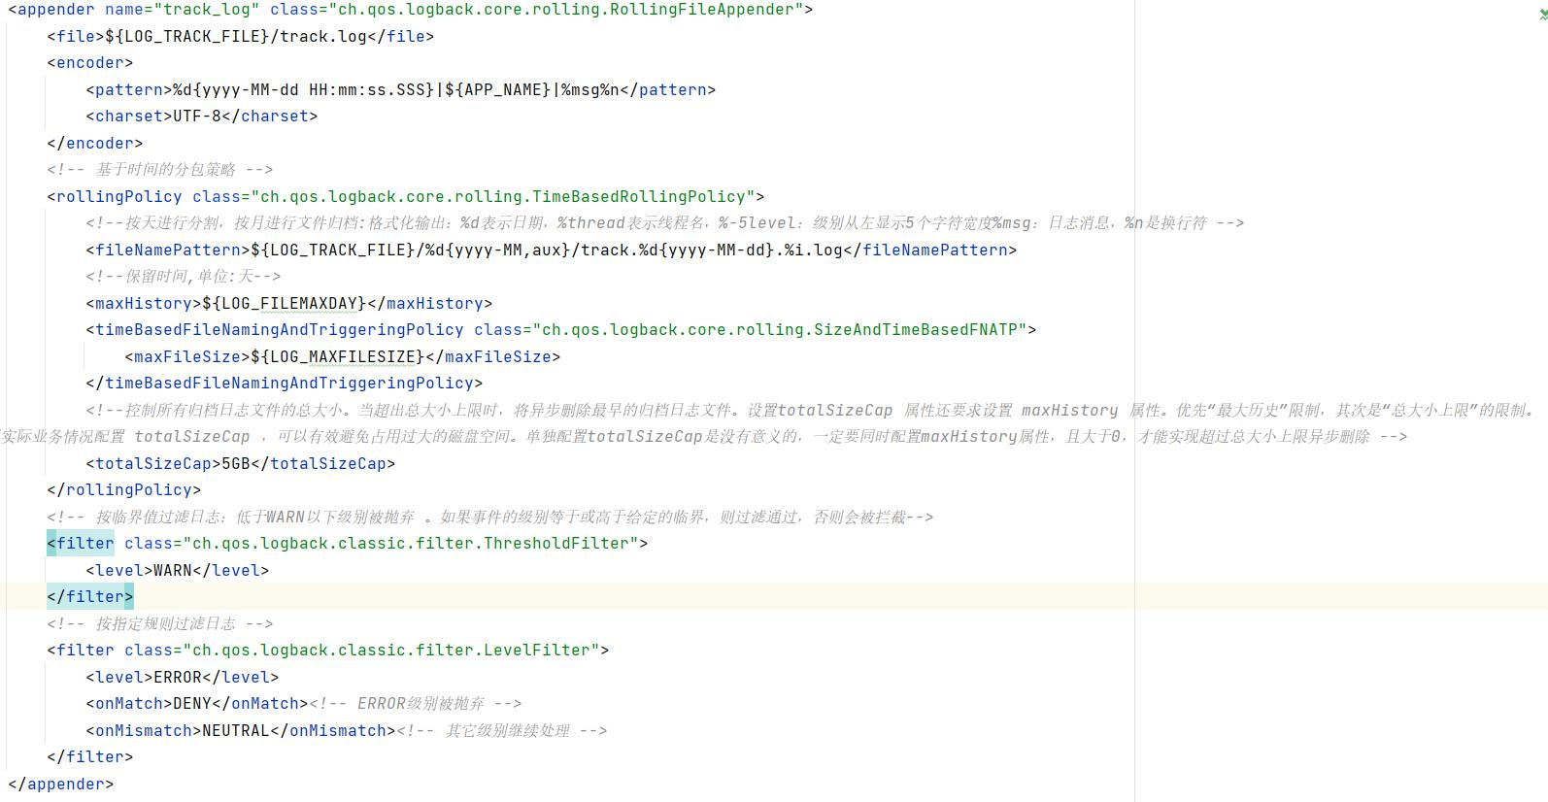Click the %d{yyyy-MM,aux} token in fileNamePattern

coord(498,250)
